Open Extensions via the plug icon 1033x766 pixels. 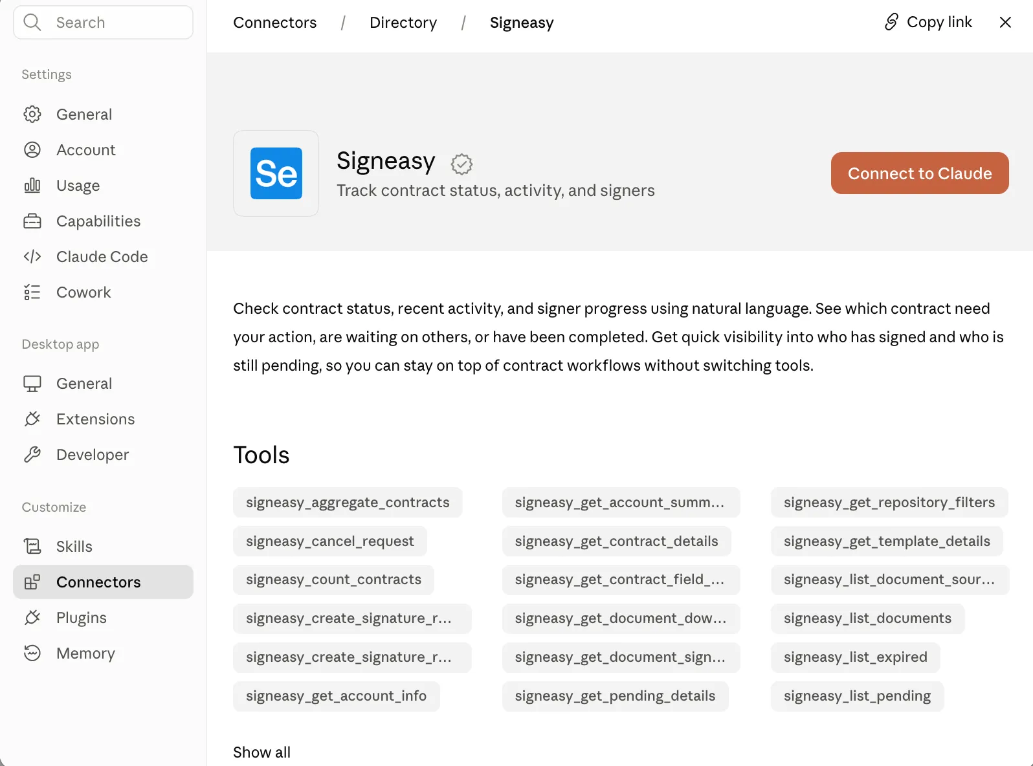32,419
